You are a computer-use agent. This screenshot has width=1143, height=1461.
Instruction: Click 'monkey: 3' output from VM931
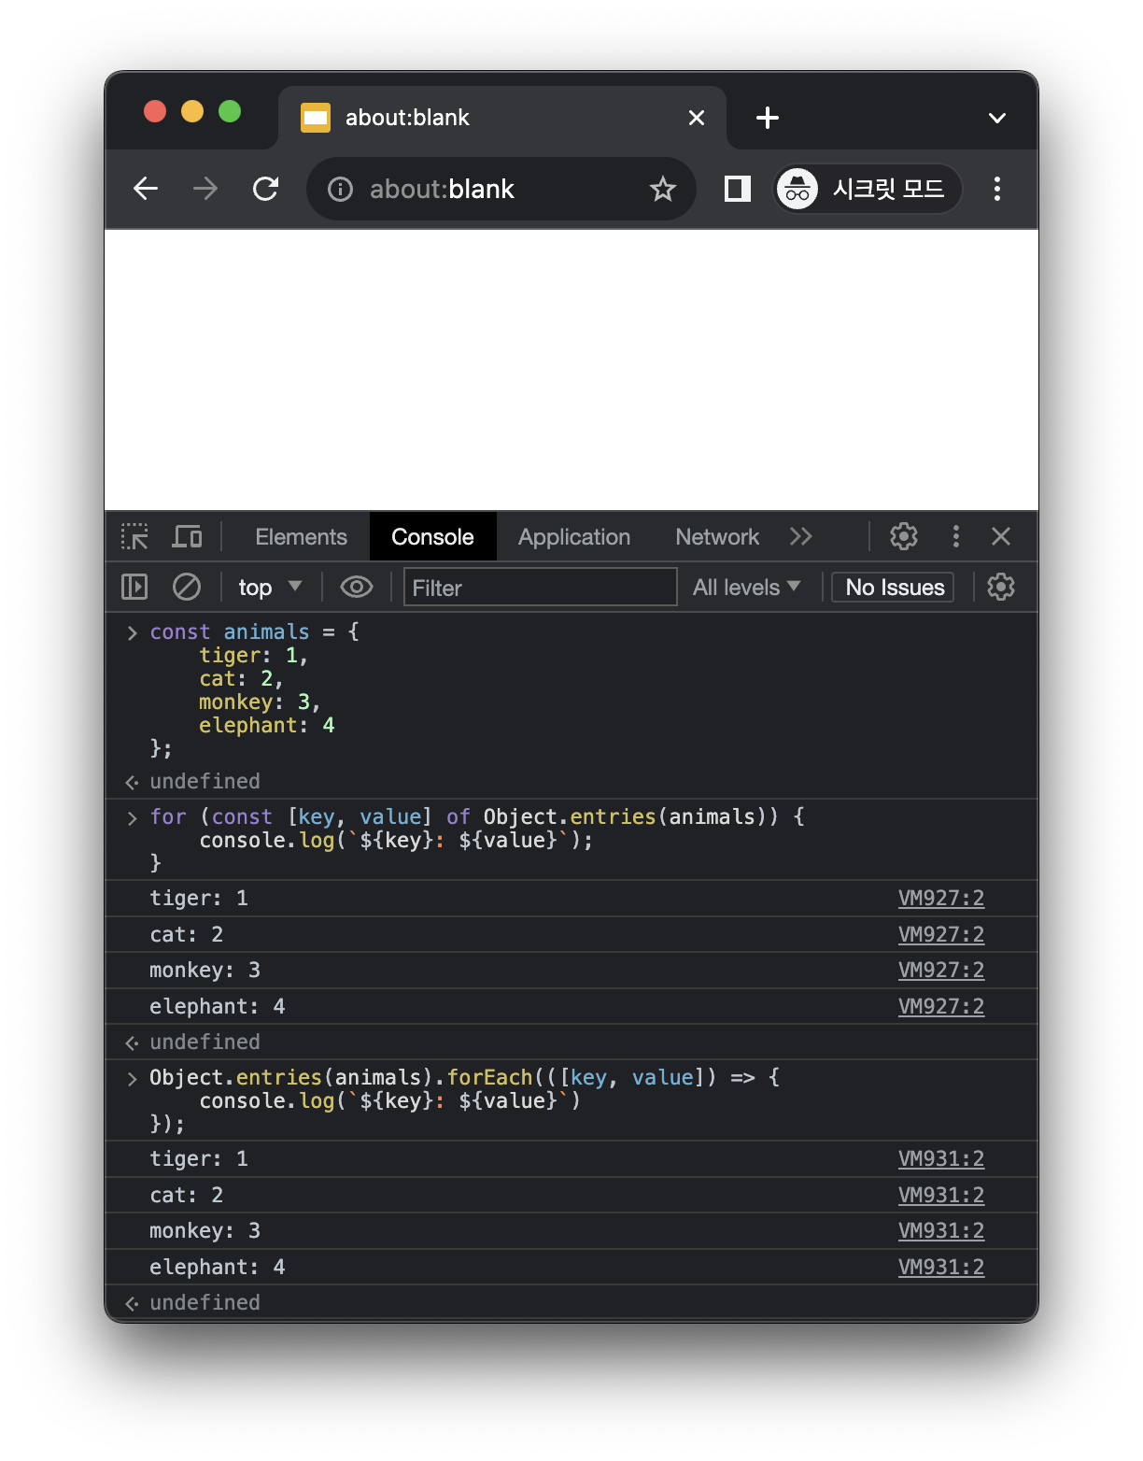point(205,1231)
